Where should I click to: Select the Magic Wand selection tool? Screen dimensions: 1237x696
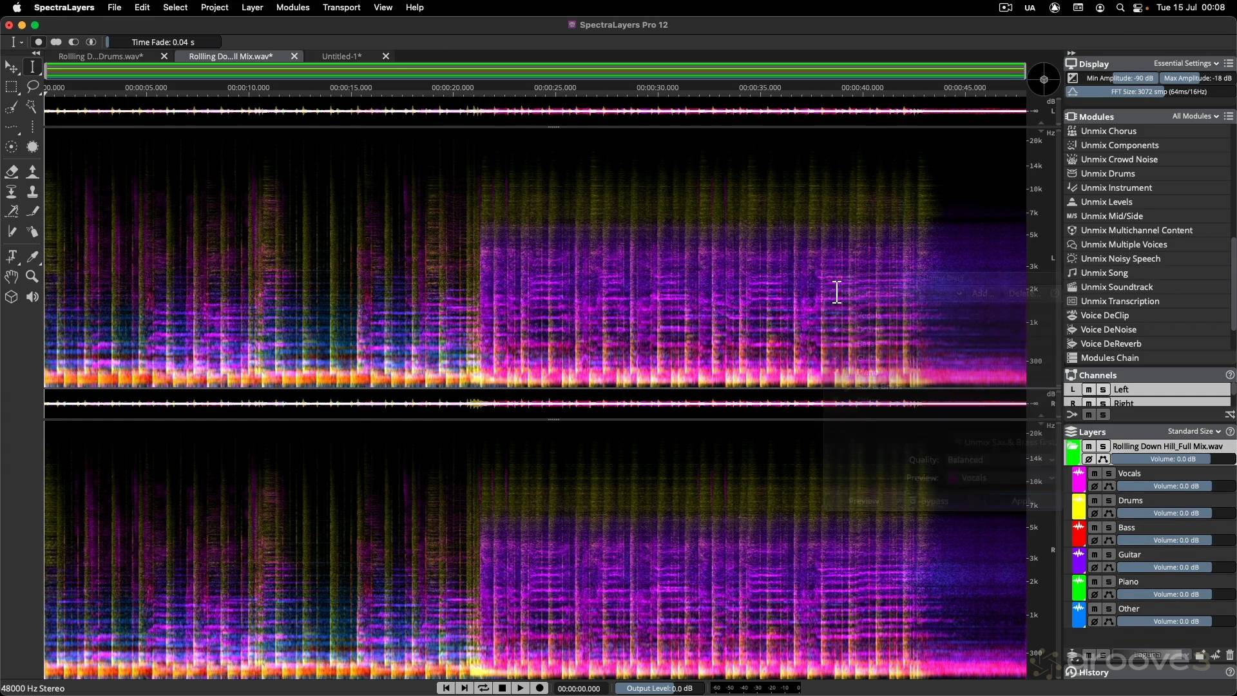click(32, 106)
